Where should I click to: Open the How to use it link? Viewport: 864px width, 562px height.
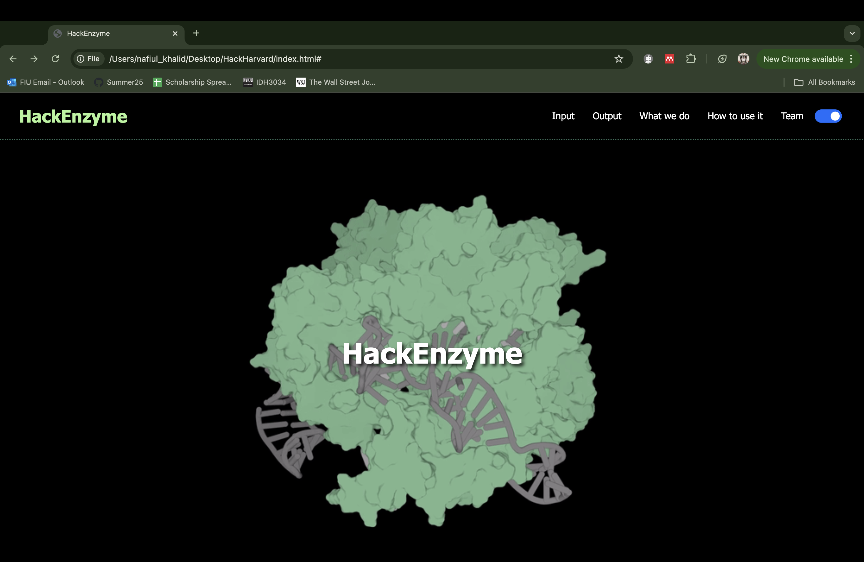[x=735, y=116]
